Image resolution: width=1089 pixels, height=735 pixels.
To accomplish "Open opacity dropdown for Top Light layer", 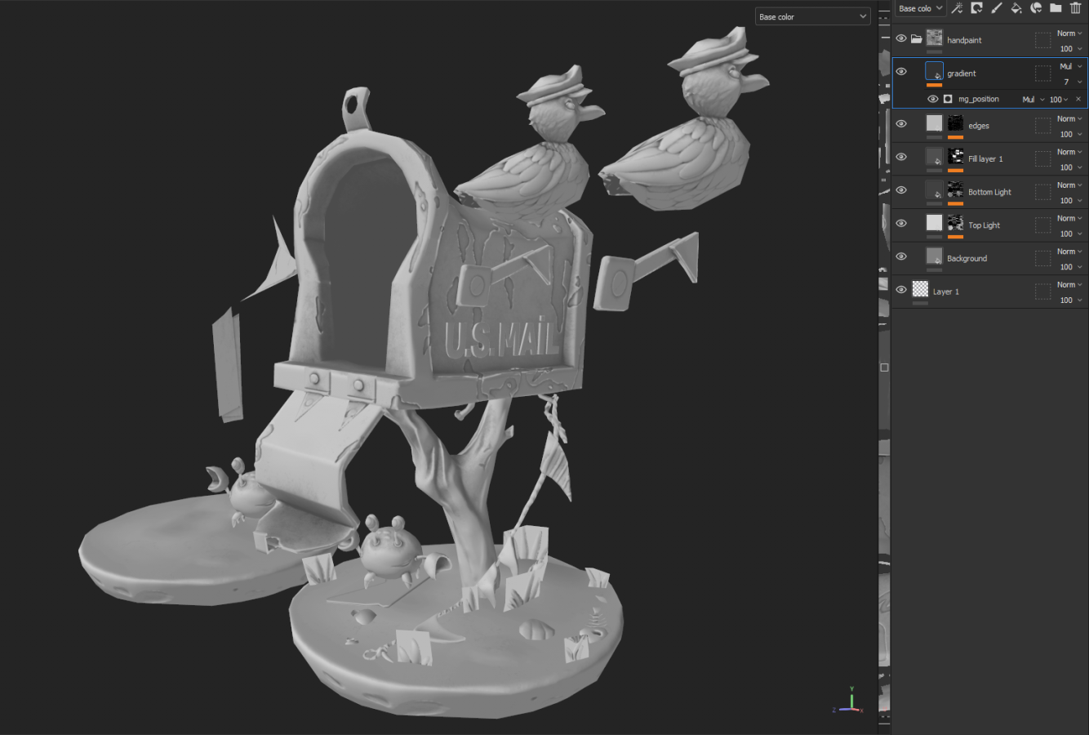I will click(1071, 234).
